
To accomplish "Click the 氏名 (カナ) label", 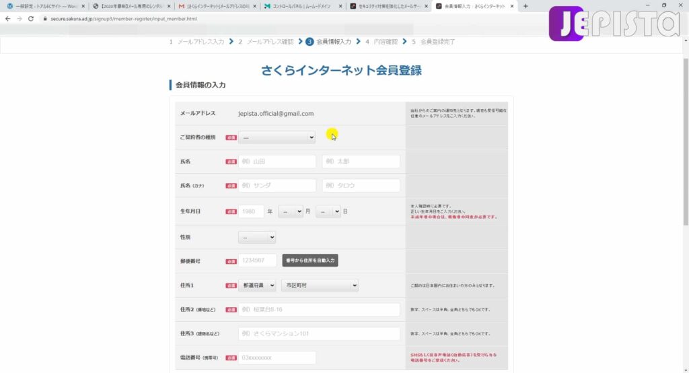I will coord(192,186).
